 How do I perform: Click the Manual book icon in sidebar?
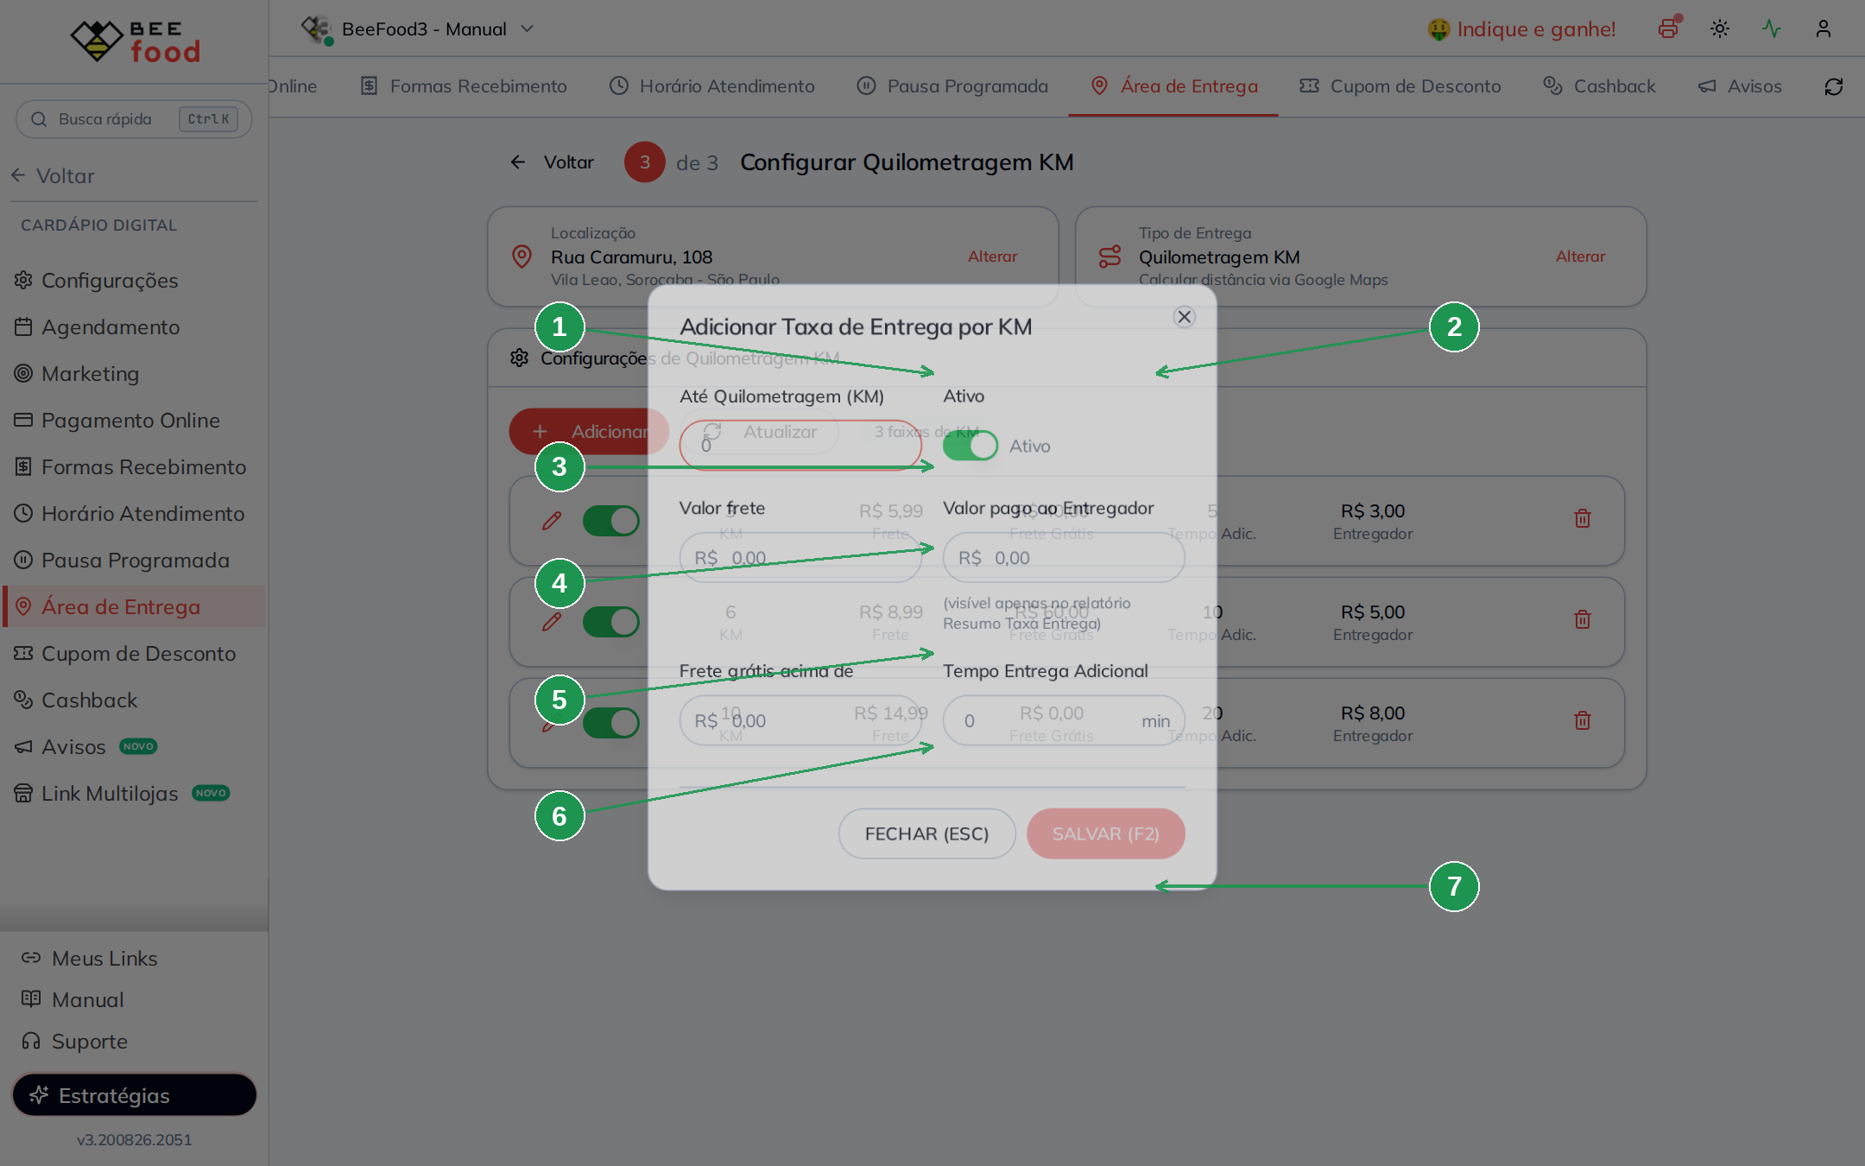pos(31,999)
